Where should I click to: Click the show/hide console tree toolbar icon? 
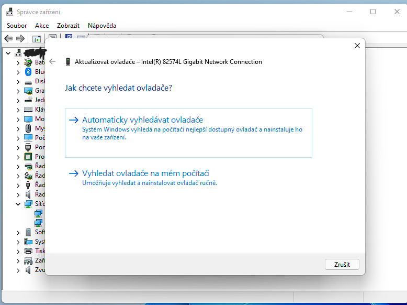pyautogui.click(x=37, y=39)
